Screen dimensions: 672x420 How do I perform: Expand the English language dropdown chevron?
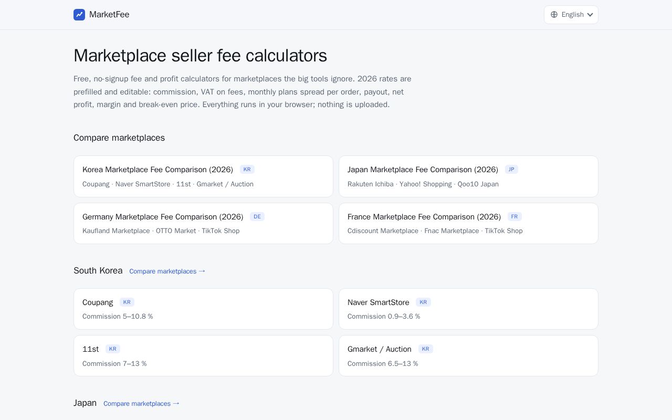590,15
